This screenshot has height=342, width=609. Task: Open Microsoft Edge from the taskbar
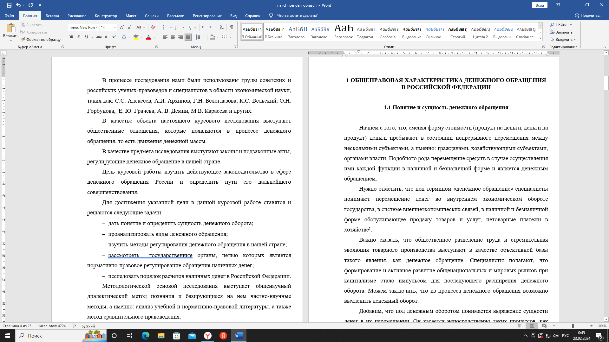coord(145,336)
